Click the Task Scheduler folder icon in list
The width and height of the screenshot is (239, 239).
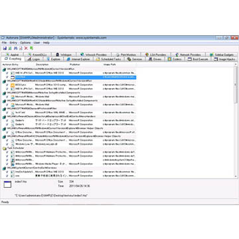pyautogui.click(x=4, y=148)
